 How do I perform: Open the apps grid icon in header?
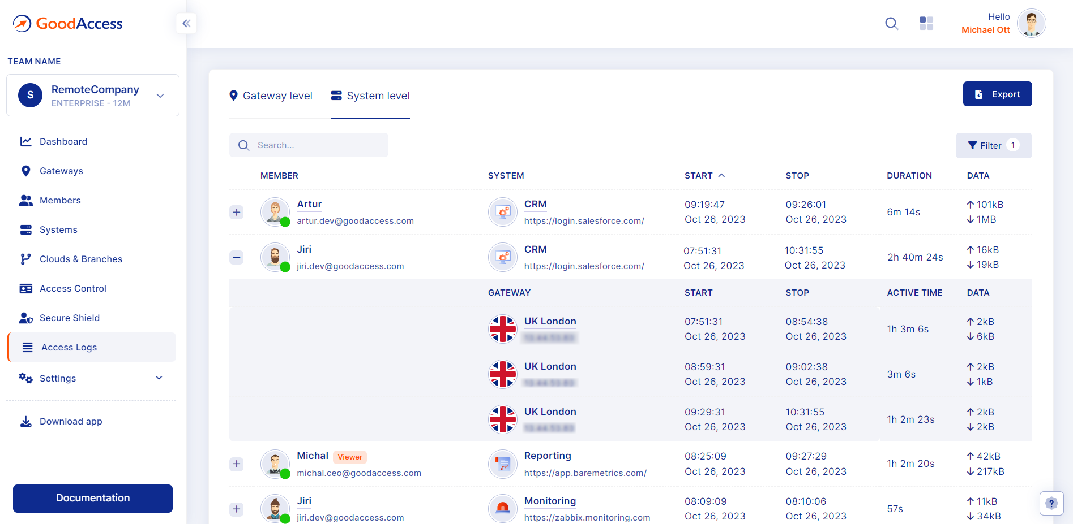926,23
